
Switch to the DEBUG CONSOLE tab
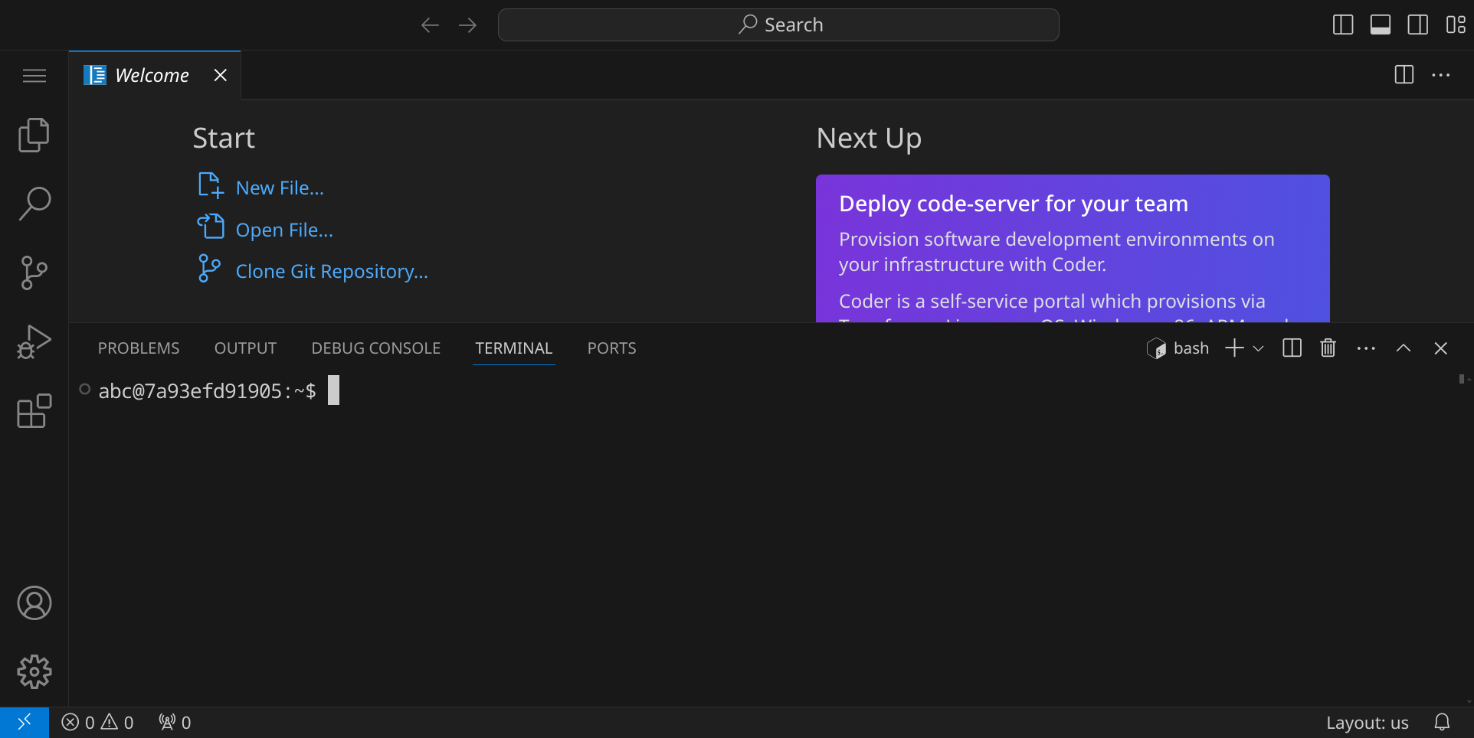(x=375, y=348)
